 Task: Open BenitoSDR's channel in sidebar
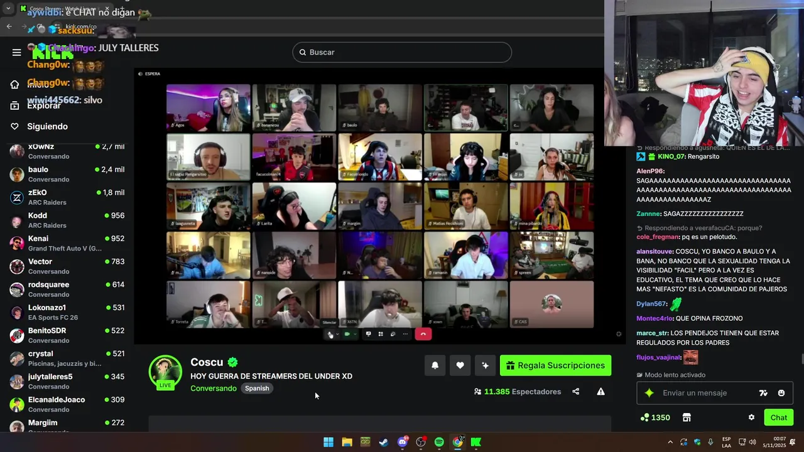coord(67,335)
